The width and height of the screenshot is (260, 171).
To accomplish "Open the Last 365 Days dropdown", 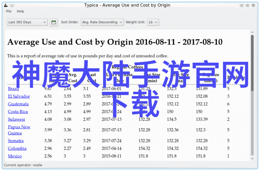I will [27, 22].
